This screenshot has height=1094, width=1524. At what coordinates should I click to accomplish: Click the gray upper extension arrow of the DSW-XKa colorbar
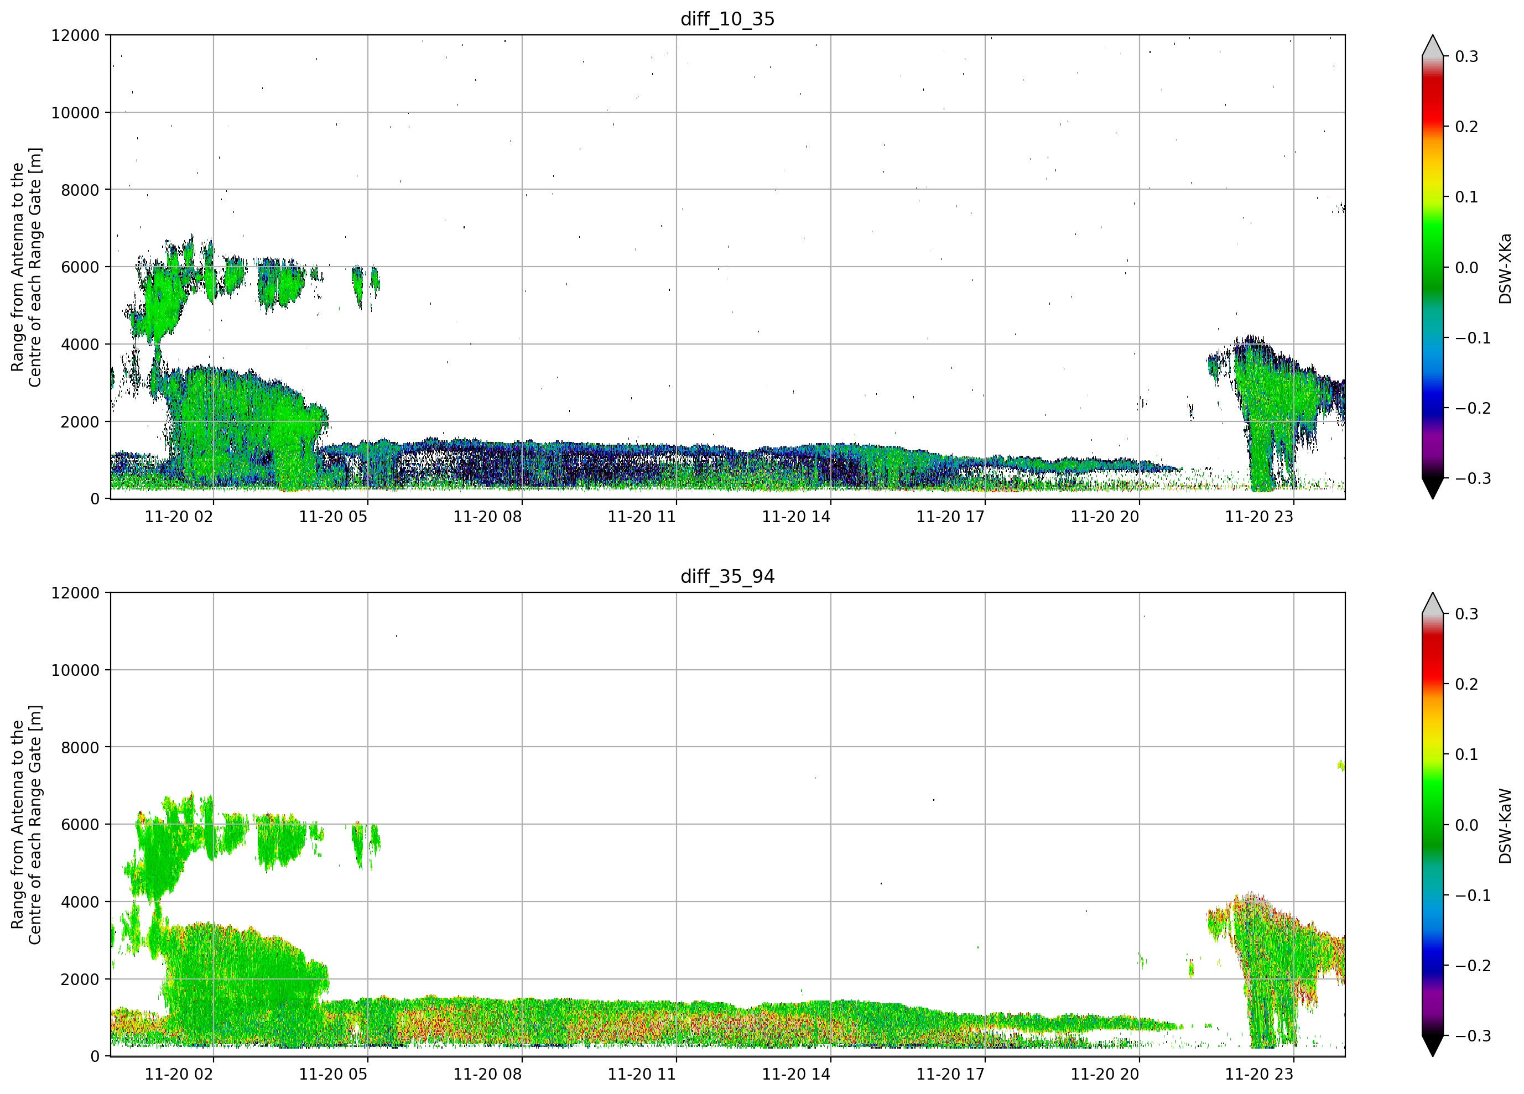(x=1433, y=46)
